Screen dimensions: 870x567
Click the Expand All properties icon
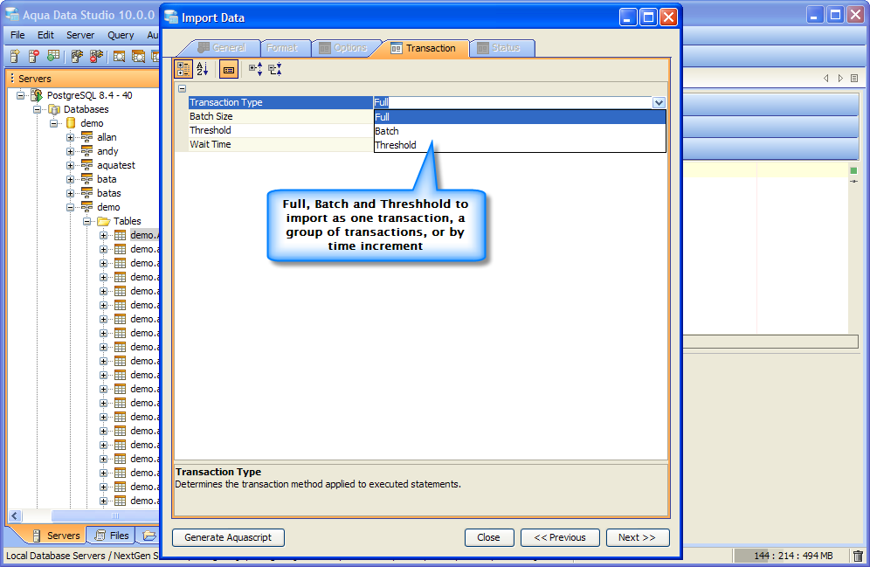point(255,69)
